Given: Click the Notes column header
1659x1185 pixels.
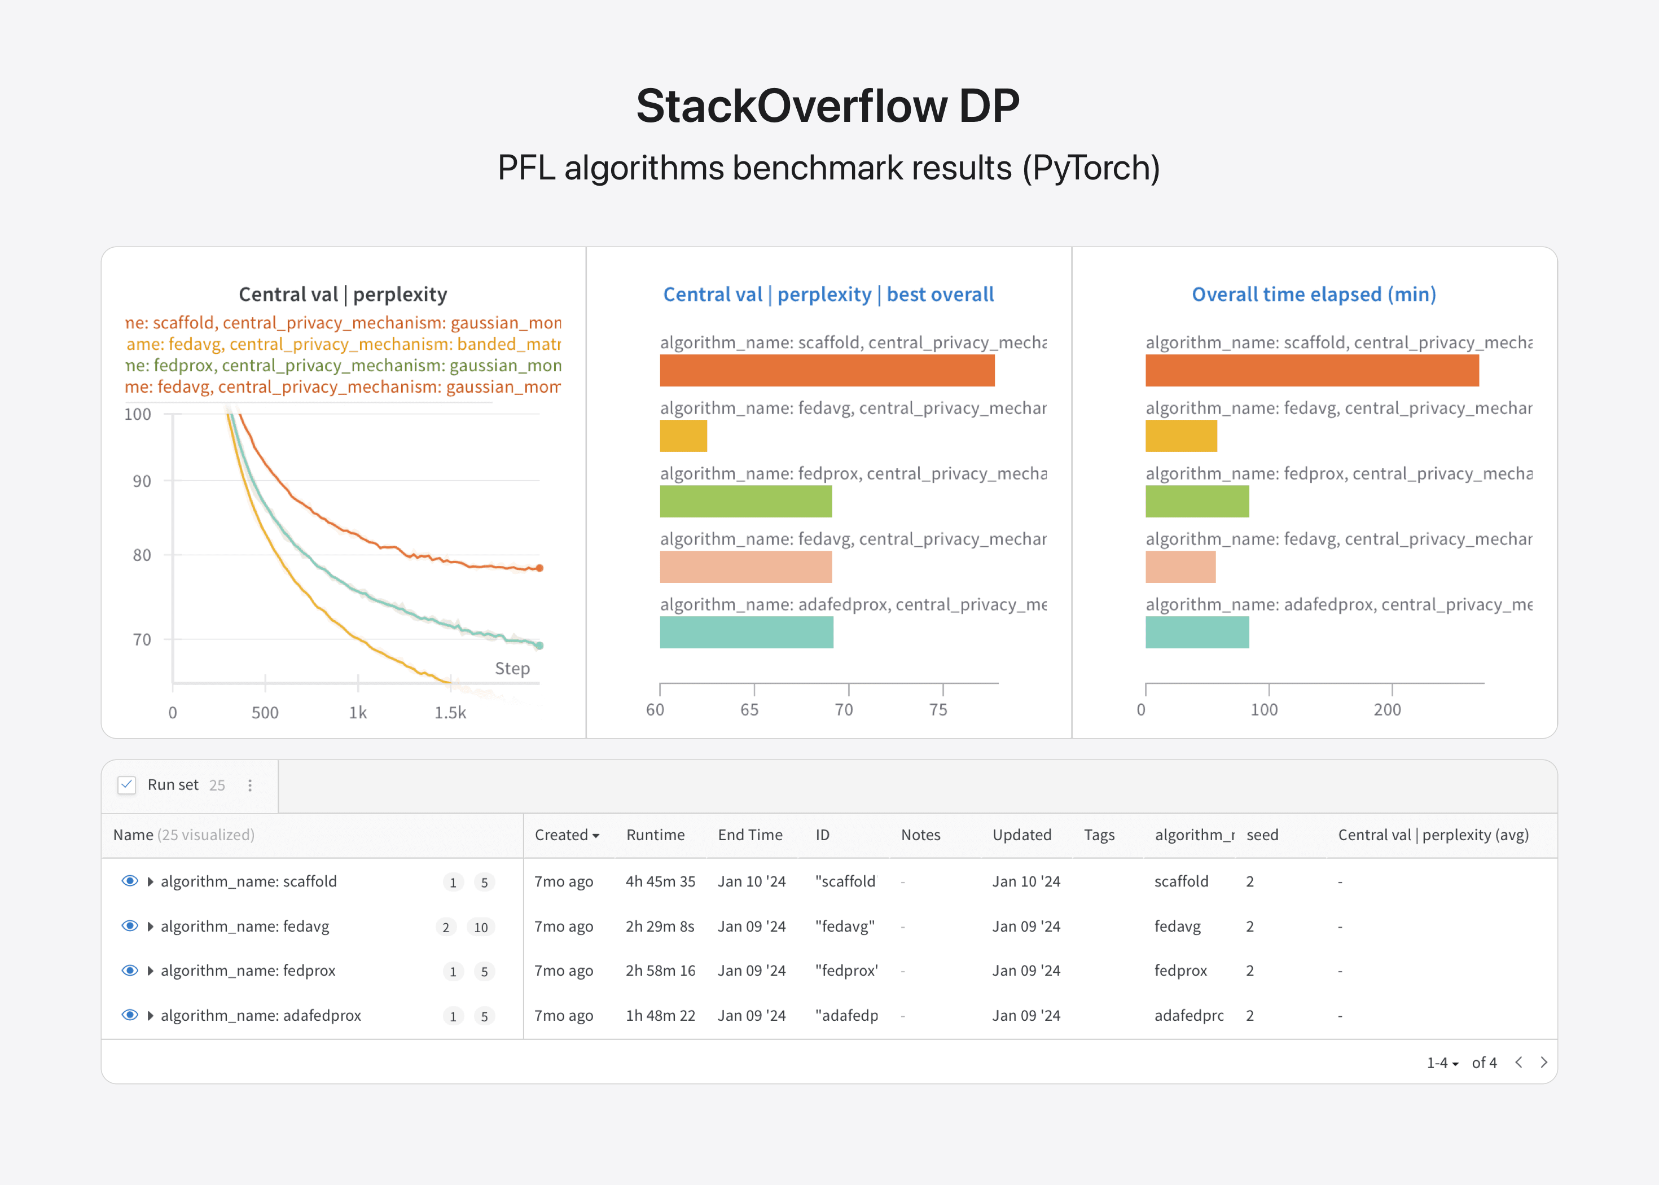Looking at the screenshot, I should point(921,835).
